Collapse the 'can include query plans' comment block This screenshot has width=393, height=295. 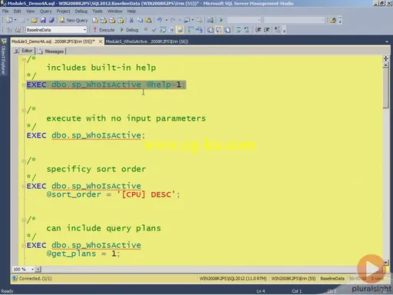tap(24, 220)
